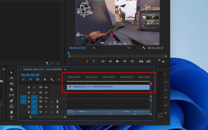
Task: Enable voice-over record on track A1
Action: pyautogui.click(x=57, y=101)
